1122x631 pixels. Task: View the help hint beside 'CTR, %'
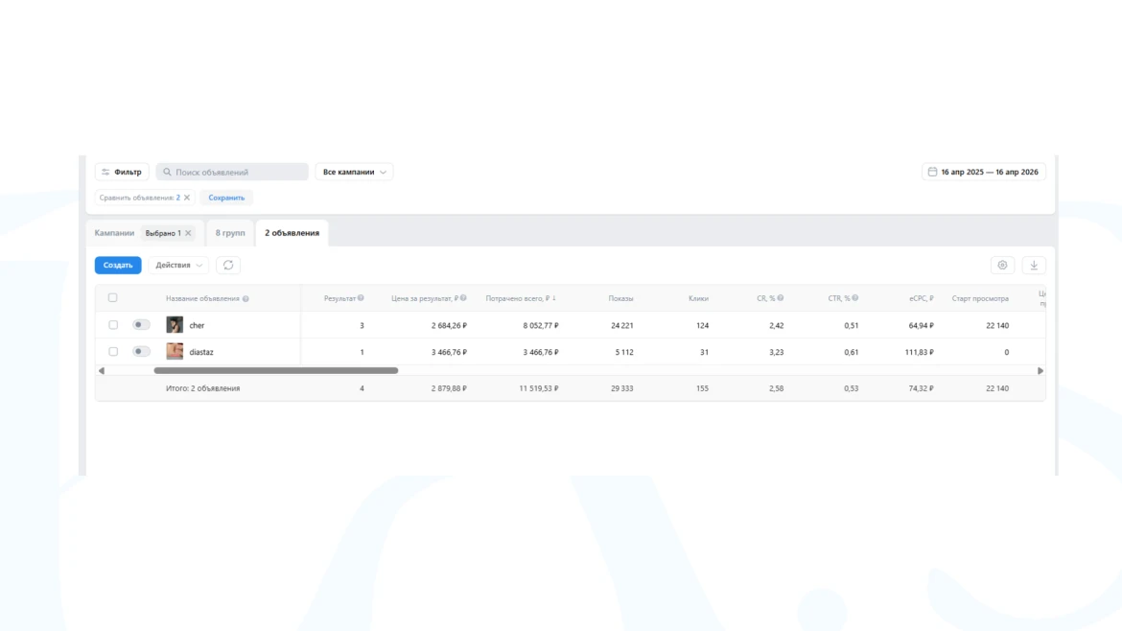click(855, 298)
